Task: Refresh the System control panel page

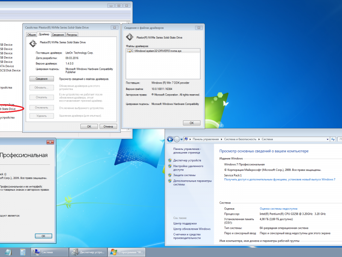Action: [x=333, y=139]
